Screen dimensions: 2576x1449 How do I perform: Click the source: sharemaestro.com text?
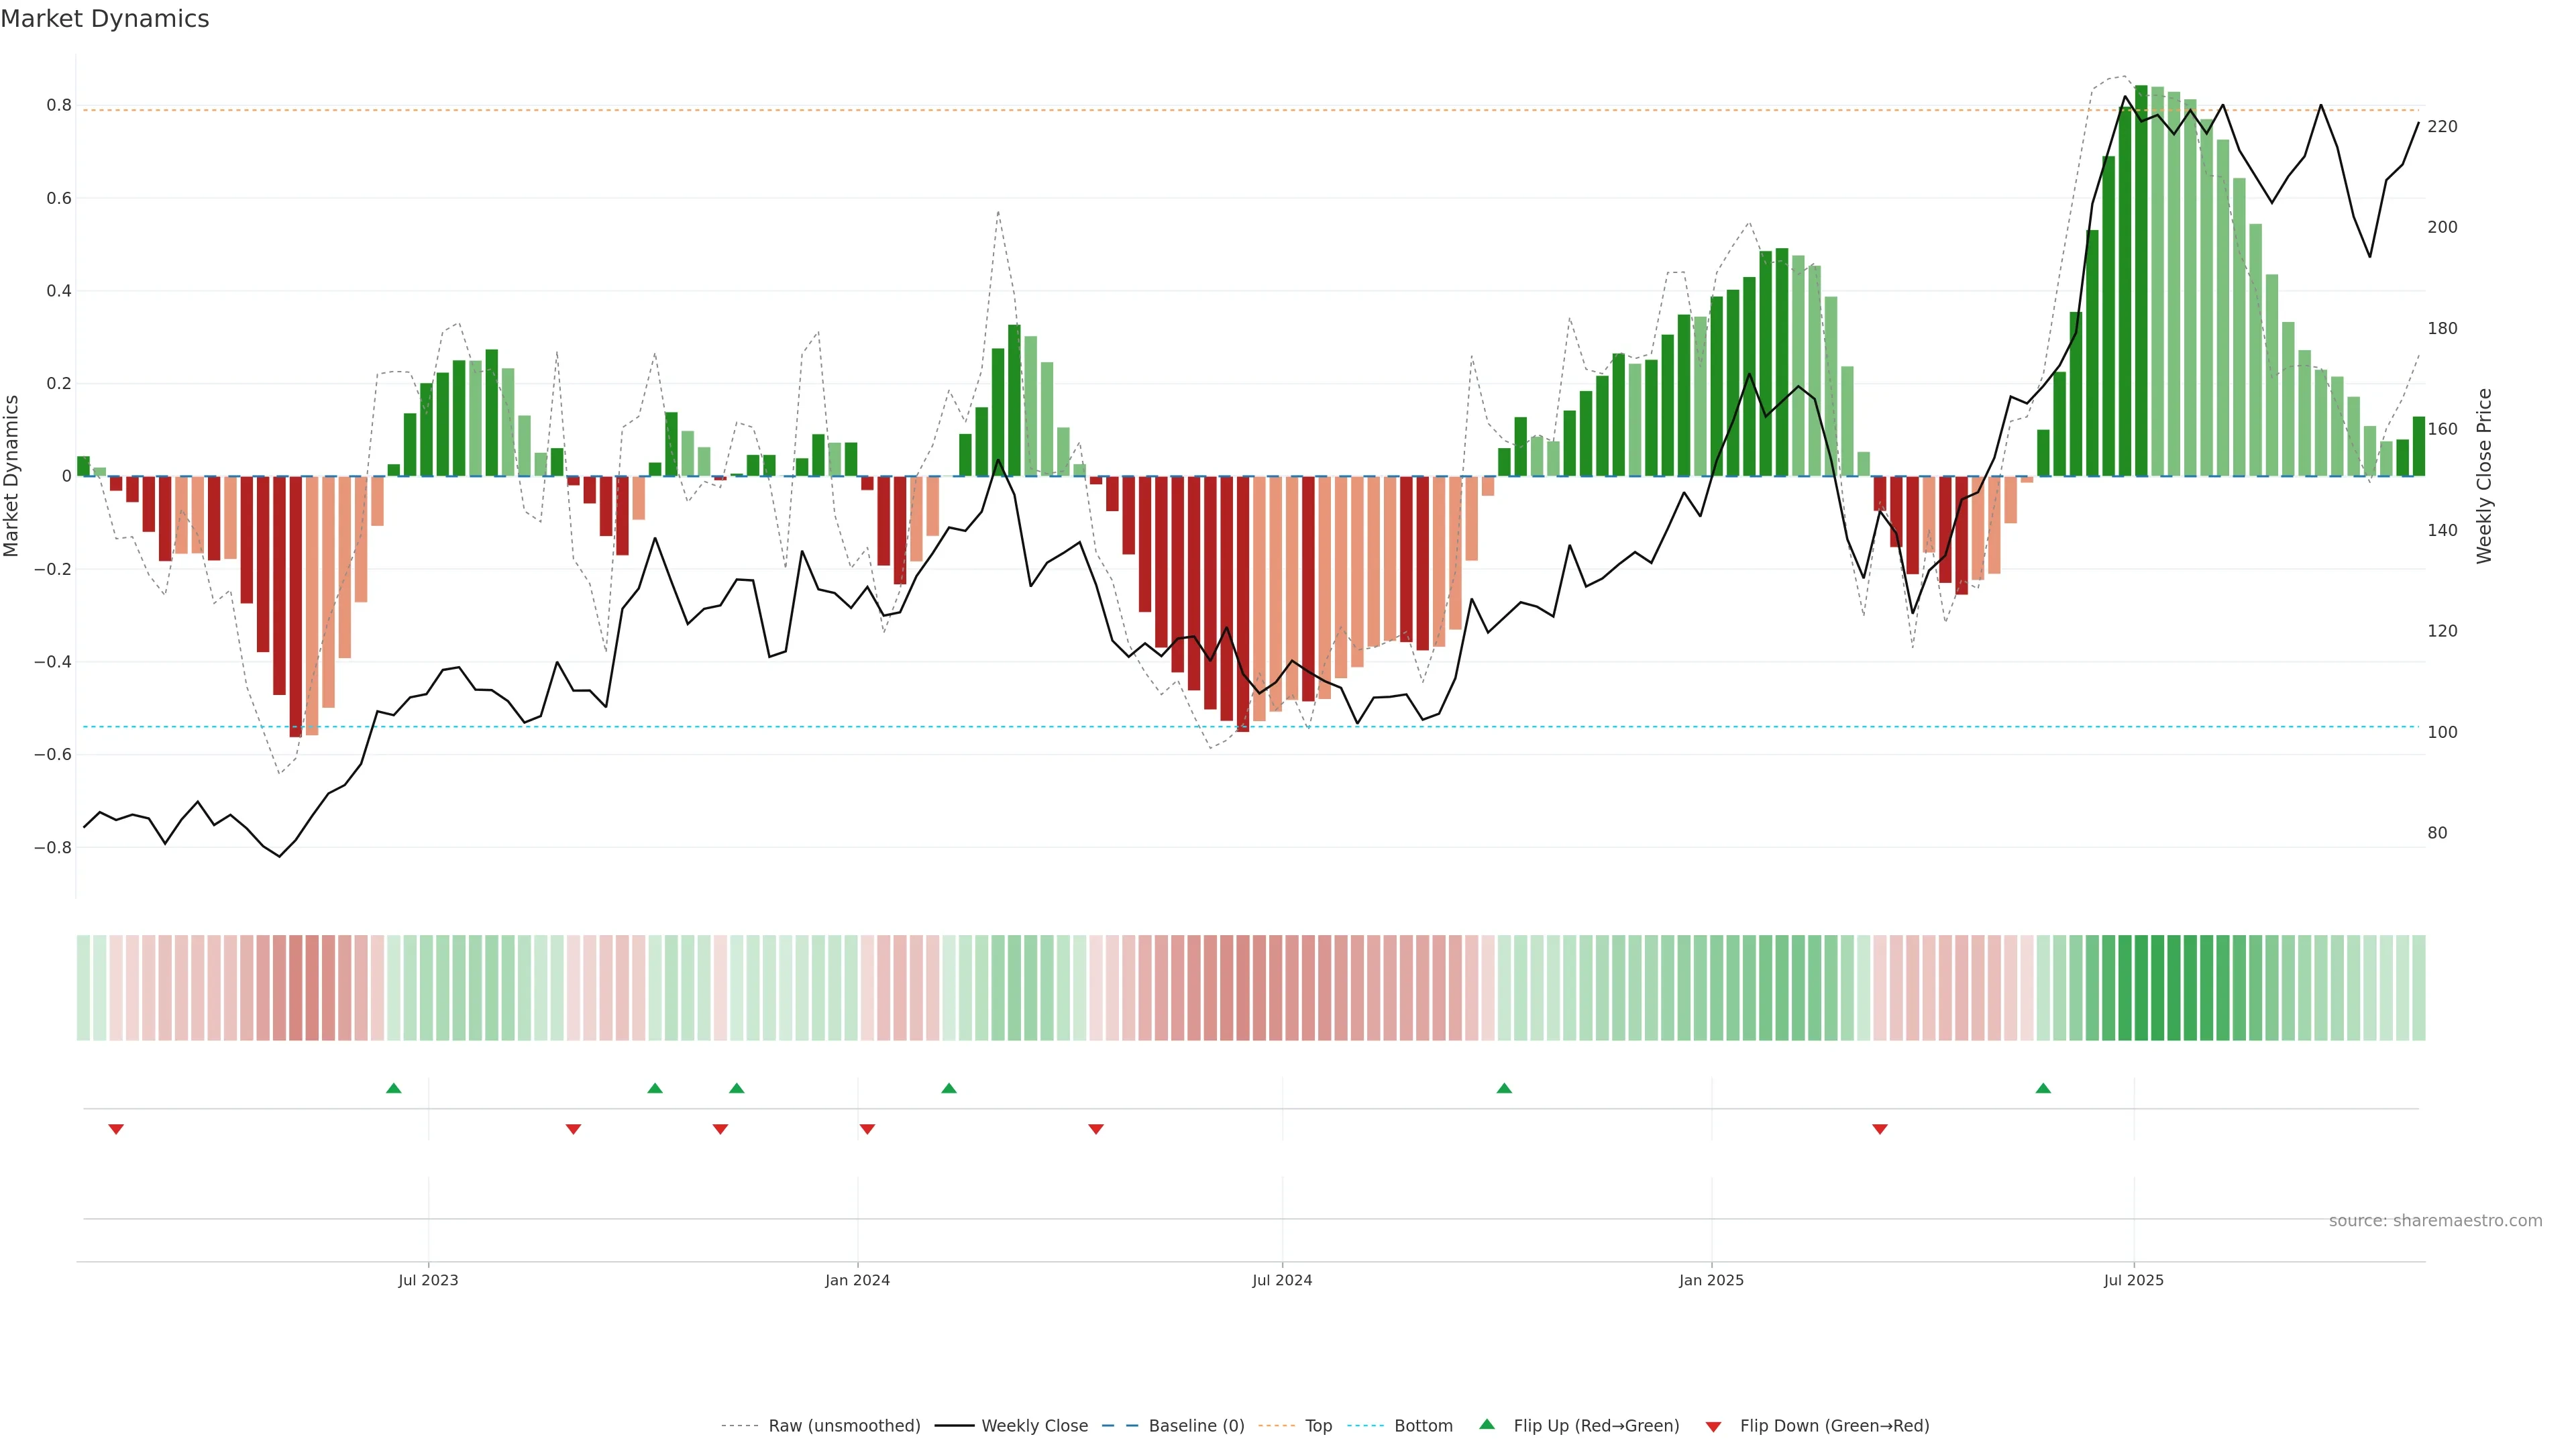click(x=2435, y=1221)
